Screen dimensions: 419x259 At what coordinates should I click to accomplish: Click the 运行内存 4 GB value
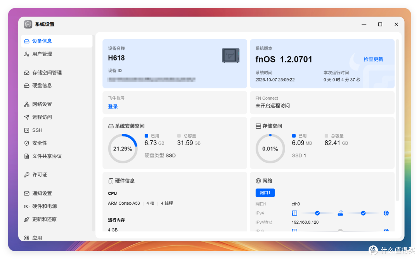pos(113,230)
